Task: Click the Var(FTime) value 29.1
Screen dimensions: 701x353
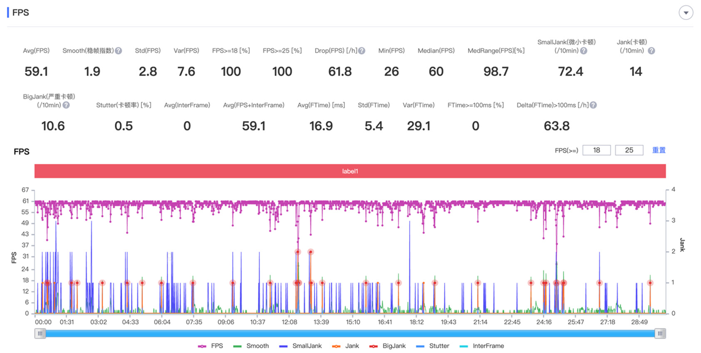Action: click(x=419, y=126)
